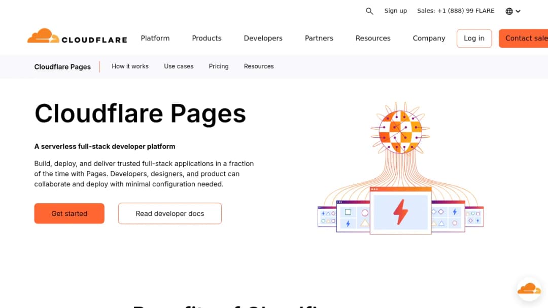Open the Company menu

(429, 38)
